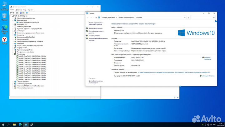
Task: Open the Вид menu in Device Manager
Action: click(25, 10)
